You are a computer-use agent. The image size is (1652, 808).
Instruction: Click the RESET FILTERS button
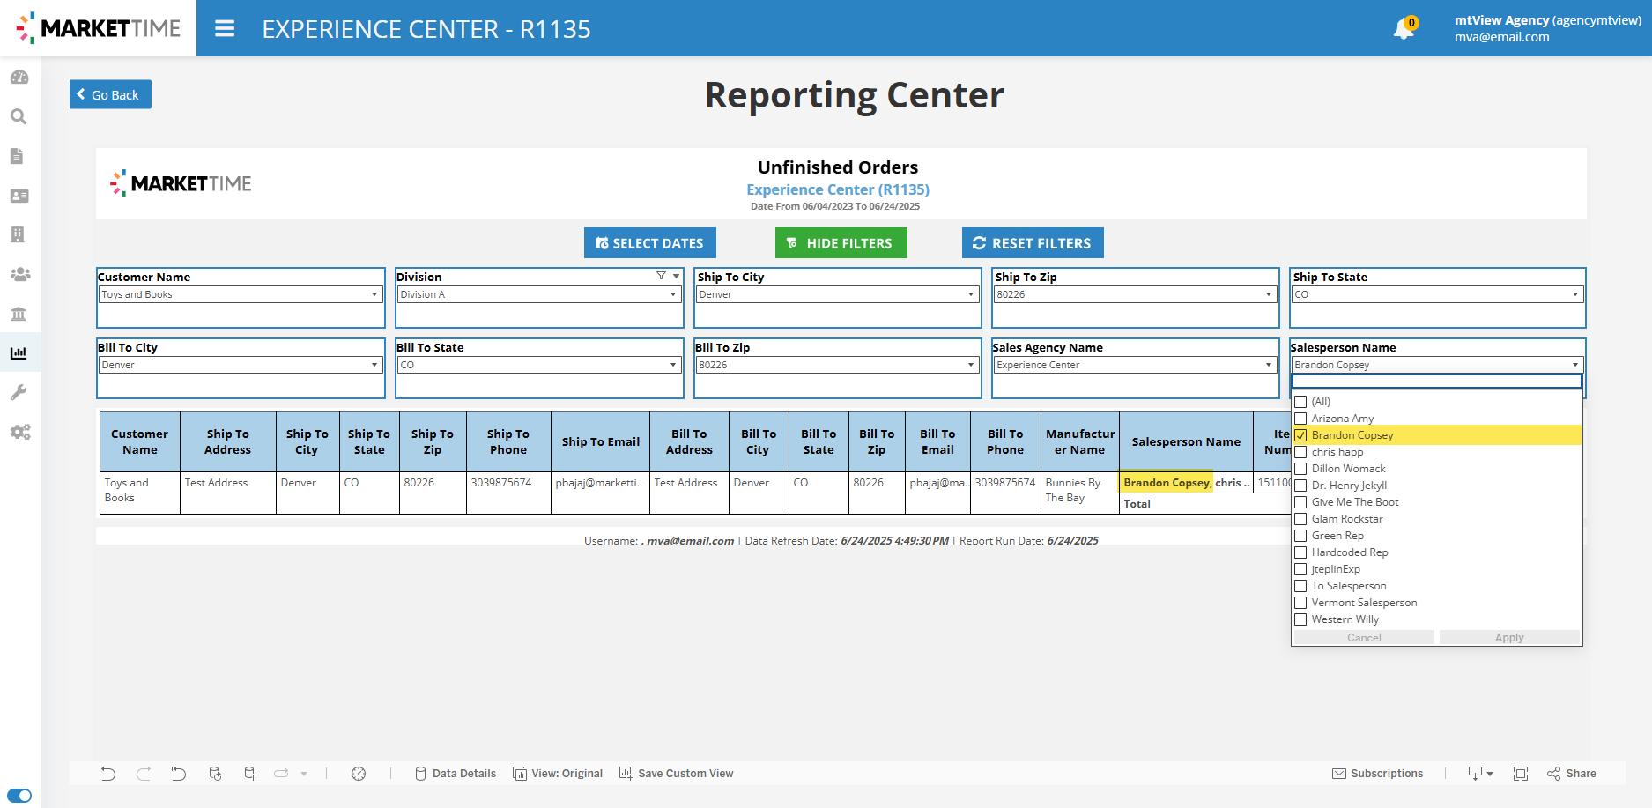tap(1033, 243)
